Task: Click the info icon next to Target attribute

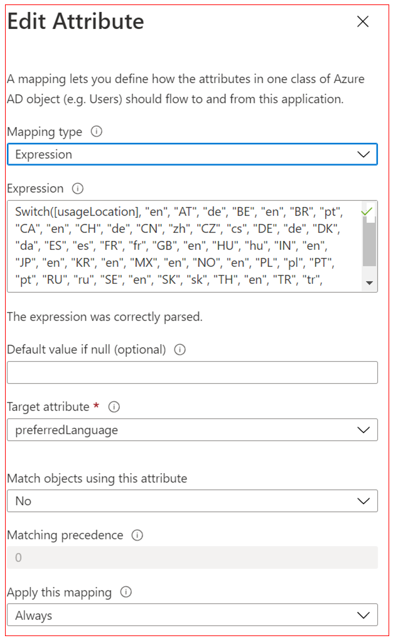Action: point(114,407)
